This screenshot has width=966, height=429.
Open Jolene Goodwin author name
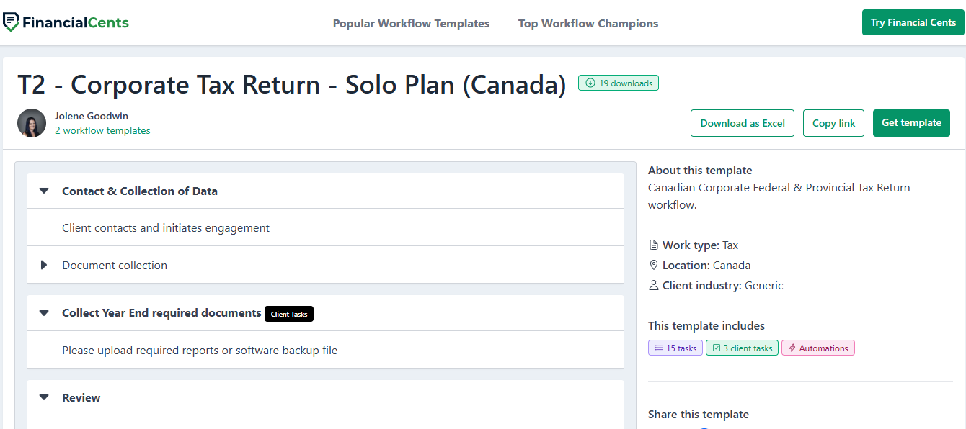coord(92,116)
